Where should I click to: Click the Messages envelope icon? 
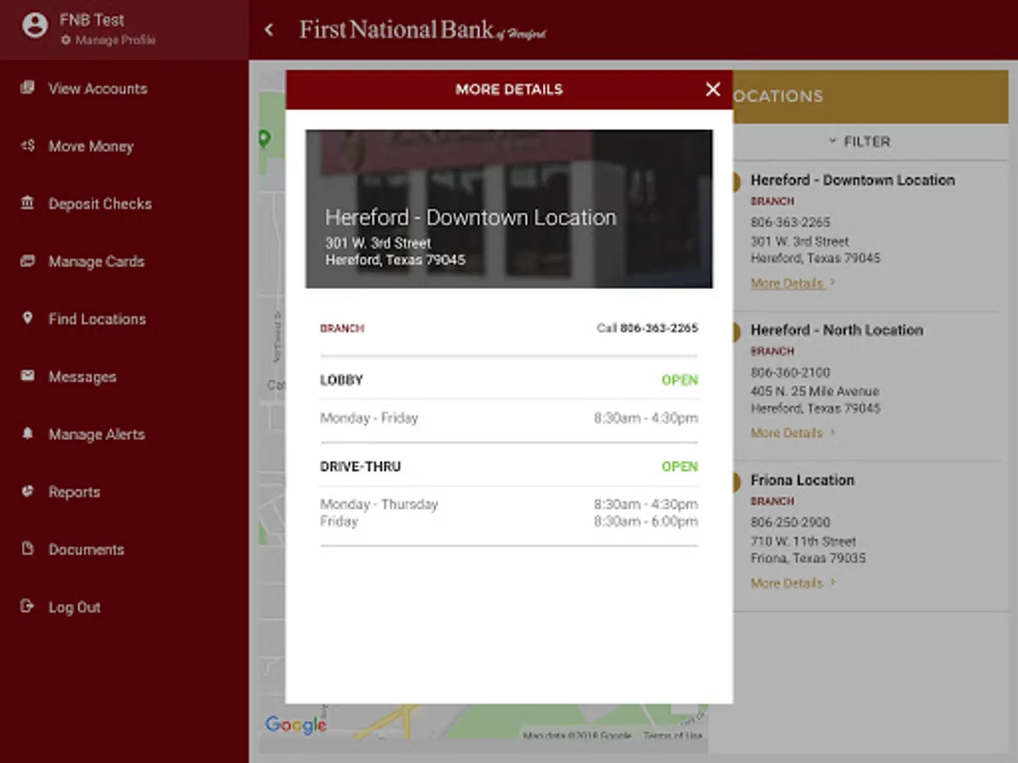point(28,376)
